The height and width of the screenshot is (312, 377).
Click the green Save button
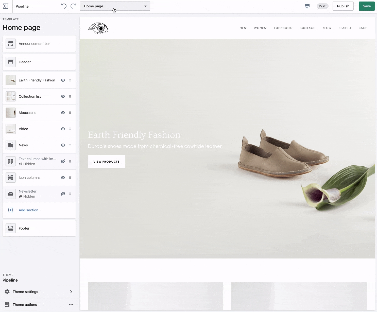tap(367, 6)
